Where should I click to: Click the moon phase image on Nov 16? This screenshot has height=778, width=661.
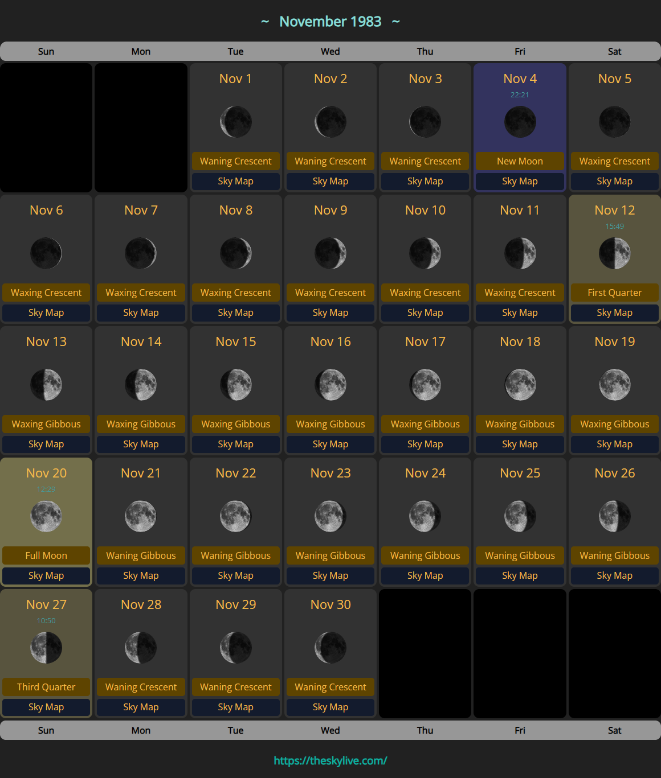pyautogui.click(x=330, y=385)
